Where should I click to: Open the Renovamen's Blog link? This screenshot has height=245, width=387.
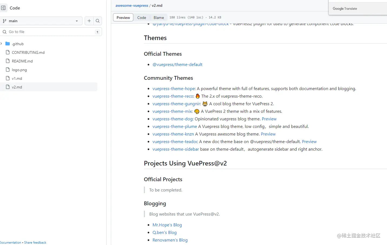click(170, 240)
